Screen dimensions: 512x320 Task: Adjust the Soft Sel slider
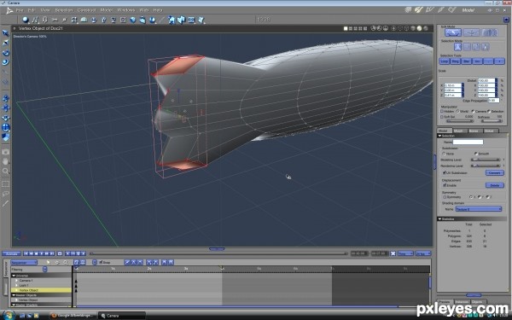coord(460,121)
